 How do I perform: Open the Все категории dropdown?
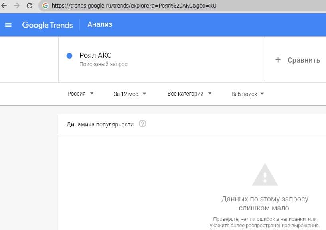[189, 94]
